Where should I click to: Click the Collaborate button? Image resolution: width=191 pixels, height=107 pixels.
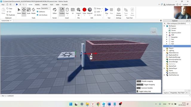coord(169,5)
